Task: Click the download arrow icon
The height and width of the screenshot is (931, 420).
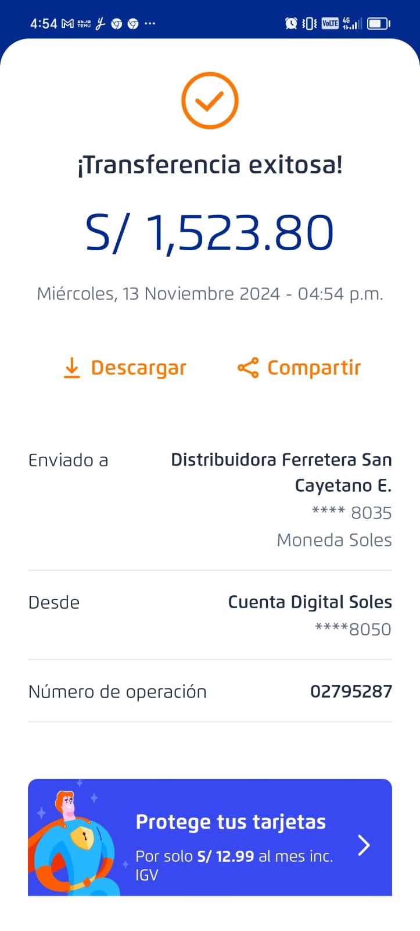Action: coord(71,368)
